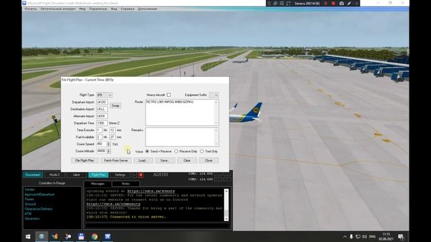Open the floppy disk taskbar app
The height and width of the screenshot is (242, 431).
[x=81, y=237]
